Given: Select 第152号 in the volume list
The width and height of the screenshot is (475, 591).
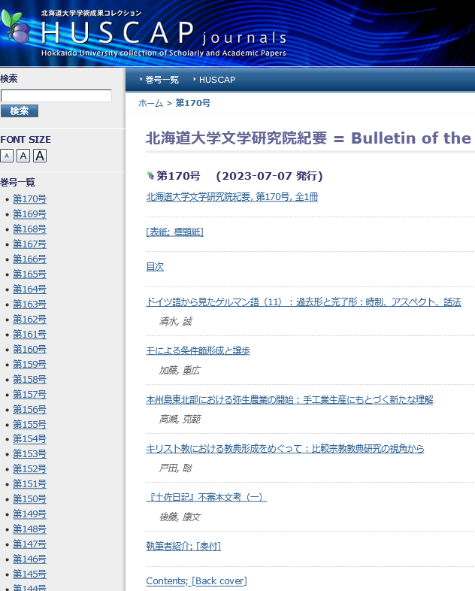Looking at the screenshot, I should point(30,469).
